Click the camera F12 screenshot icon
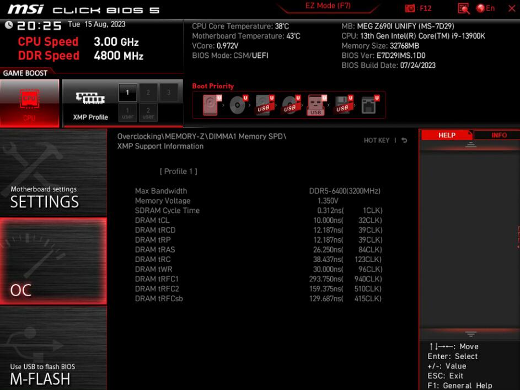The image size is (520, 390). coord(409,8)
